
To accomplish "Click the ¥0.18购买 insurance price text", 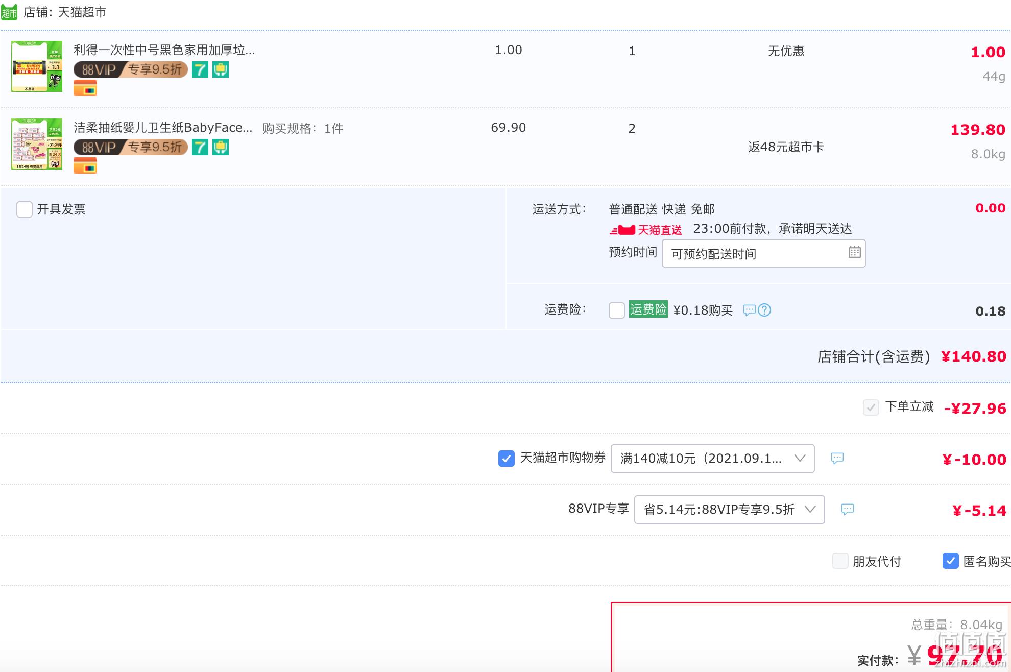I will (x=703, y=310).
